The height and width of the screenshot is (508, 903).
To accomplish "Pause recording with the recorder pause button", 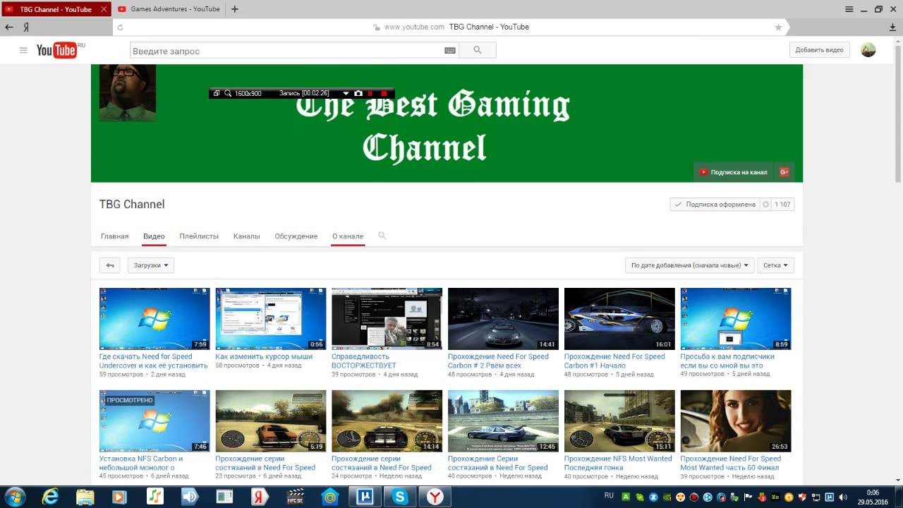I will (x=370, y=93).
